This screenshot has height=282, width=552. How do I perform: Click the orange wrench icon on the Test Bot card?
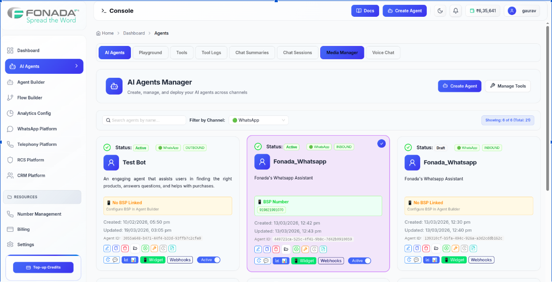click(154, 248)
